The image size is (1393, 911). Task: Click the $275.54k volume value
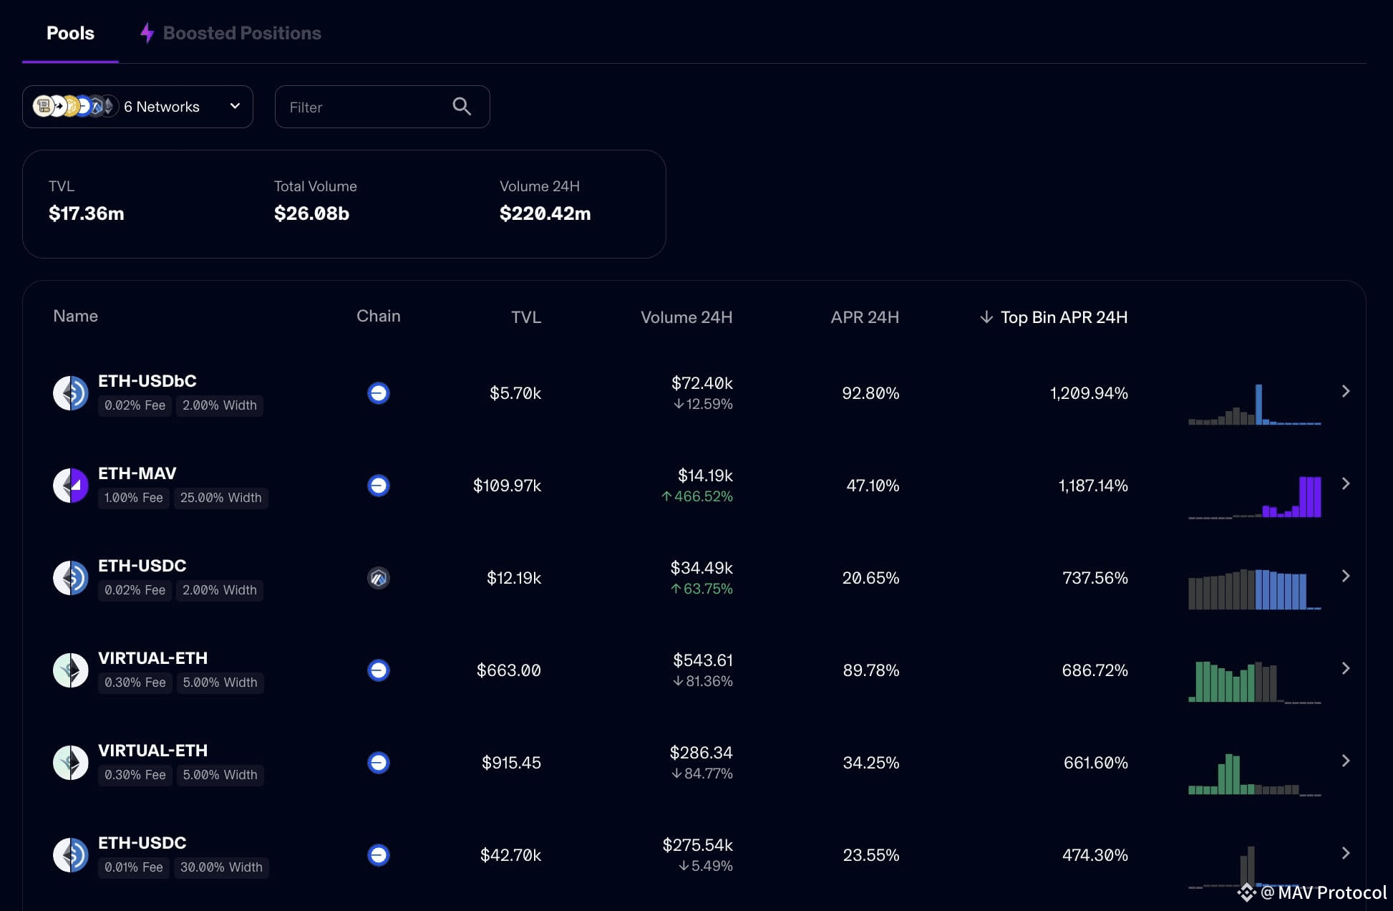[x=698, y=845]
